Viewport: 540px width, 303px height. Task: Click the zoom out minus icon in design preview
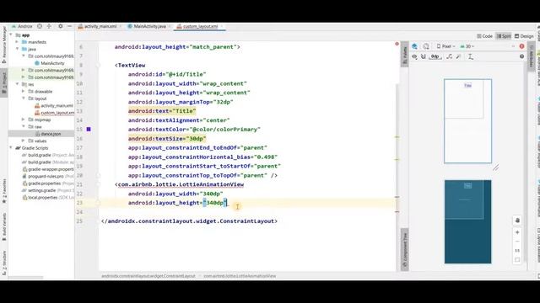tap(517, 242)
